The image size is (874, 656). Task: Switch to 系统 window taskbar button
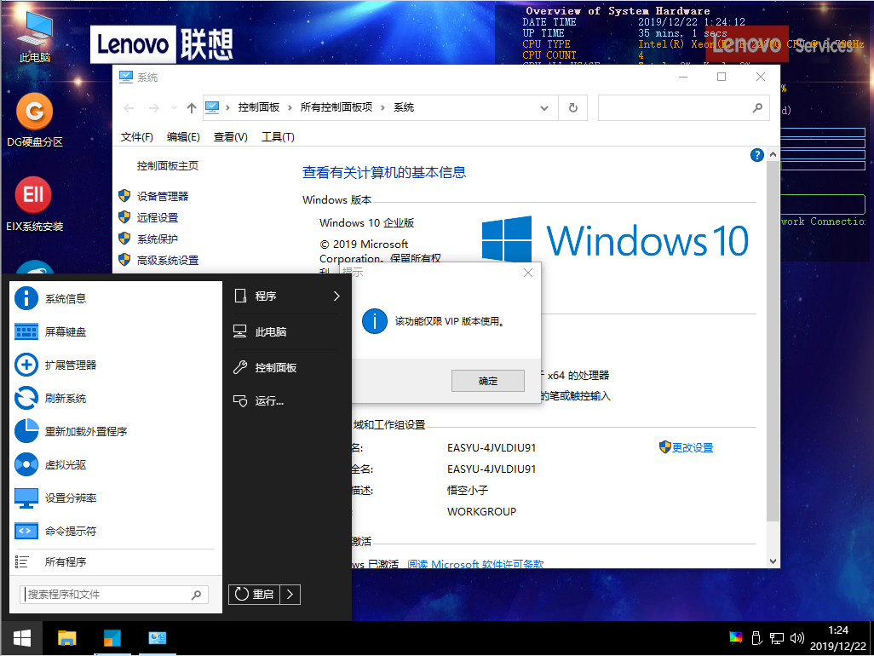coord(158,638)
